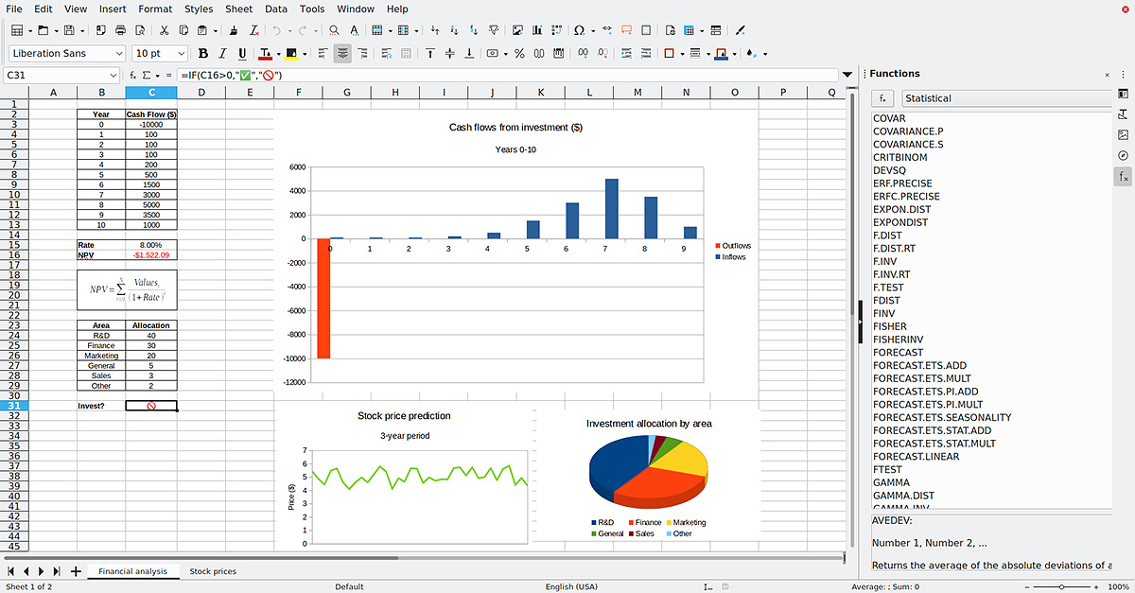This screenshot has height=593, width=1135.
Task: Open the Gallery sidebar deck icon
Action: (1124, 134)
